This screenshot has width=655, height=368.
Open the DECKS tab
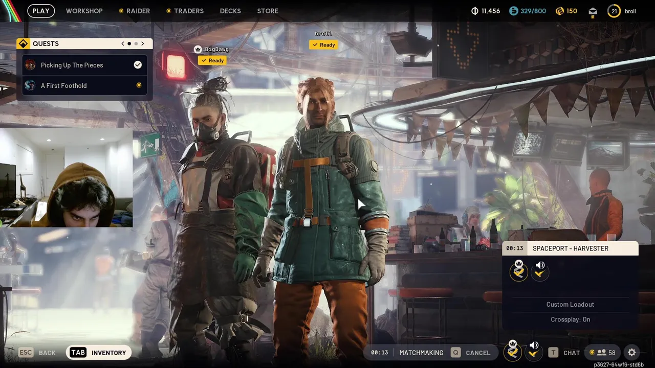[230, 11]
